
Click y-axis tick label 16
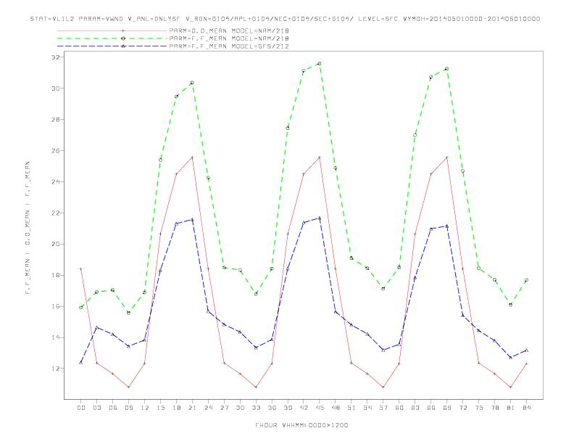(x=56, y=306)
